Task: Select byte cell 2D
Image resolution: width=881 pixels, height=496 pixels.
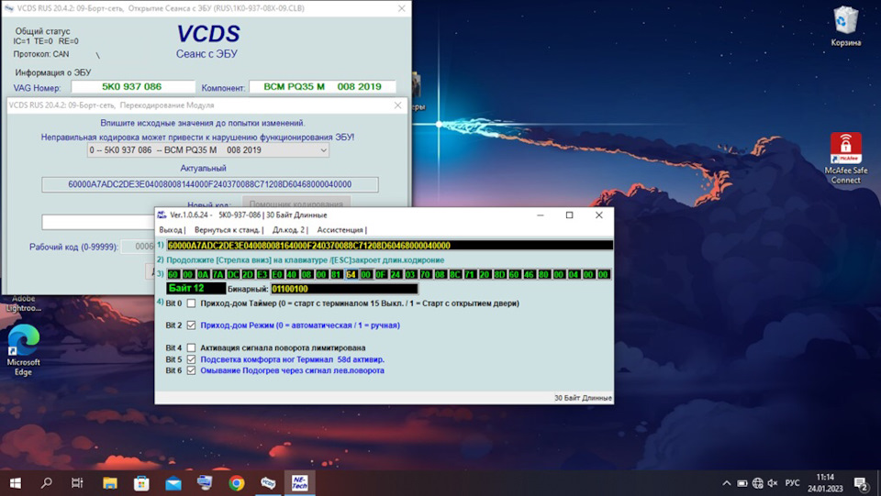Action: (247, 274)
